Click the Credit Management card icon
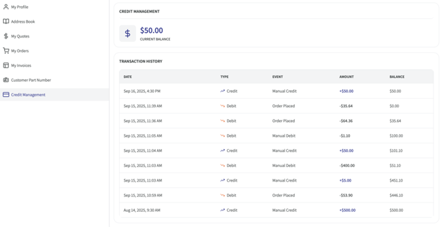Image resolution: width=442 pixels, height=227 pixels. click(6, 95)
